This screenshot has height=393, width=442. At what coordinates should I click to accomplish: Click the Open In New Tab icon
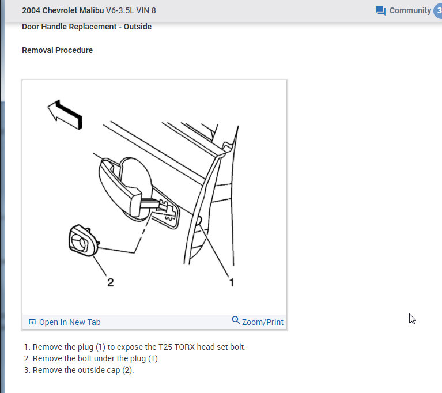(x=32, y=322)
